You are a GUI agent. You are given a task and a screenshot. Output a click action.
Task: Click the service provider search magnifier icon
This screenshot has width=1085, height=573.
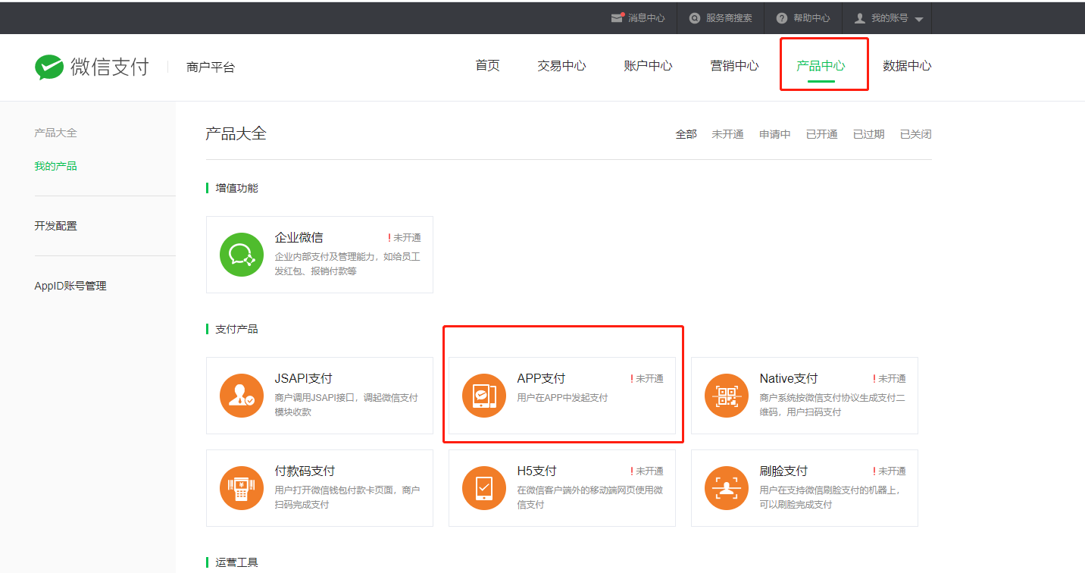695,18
